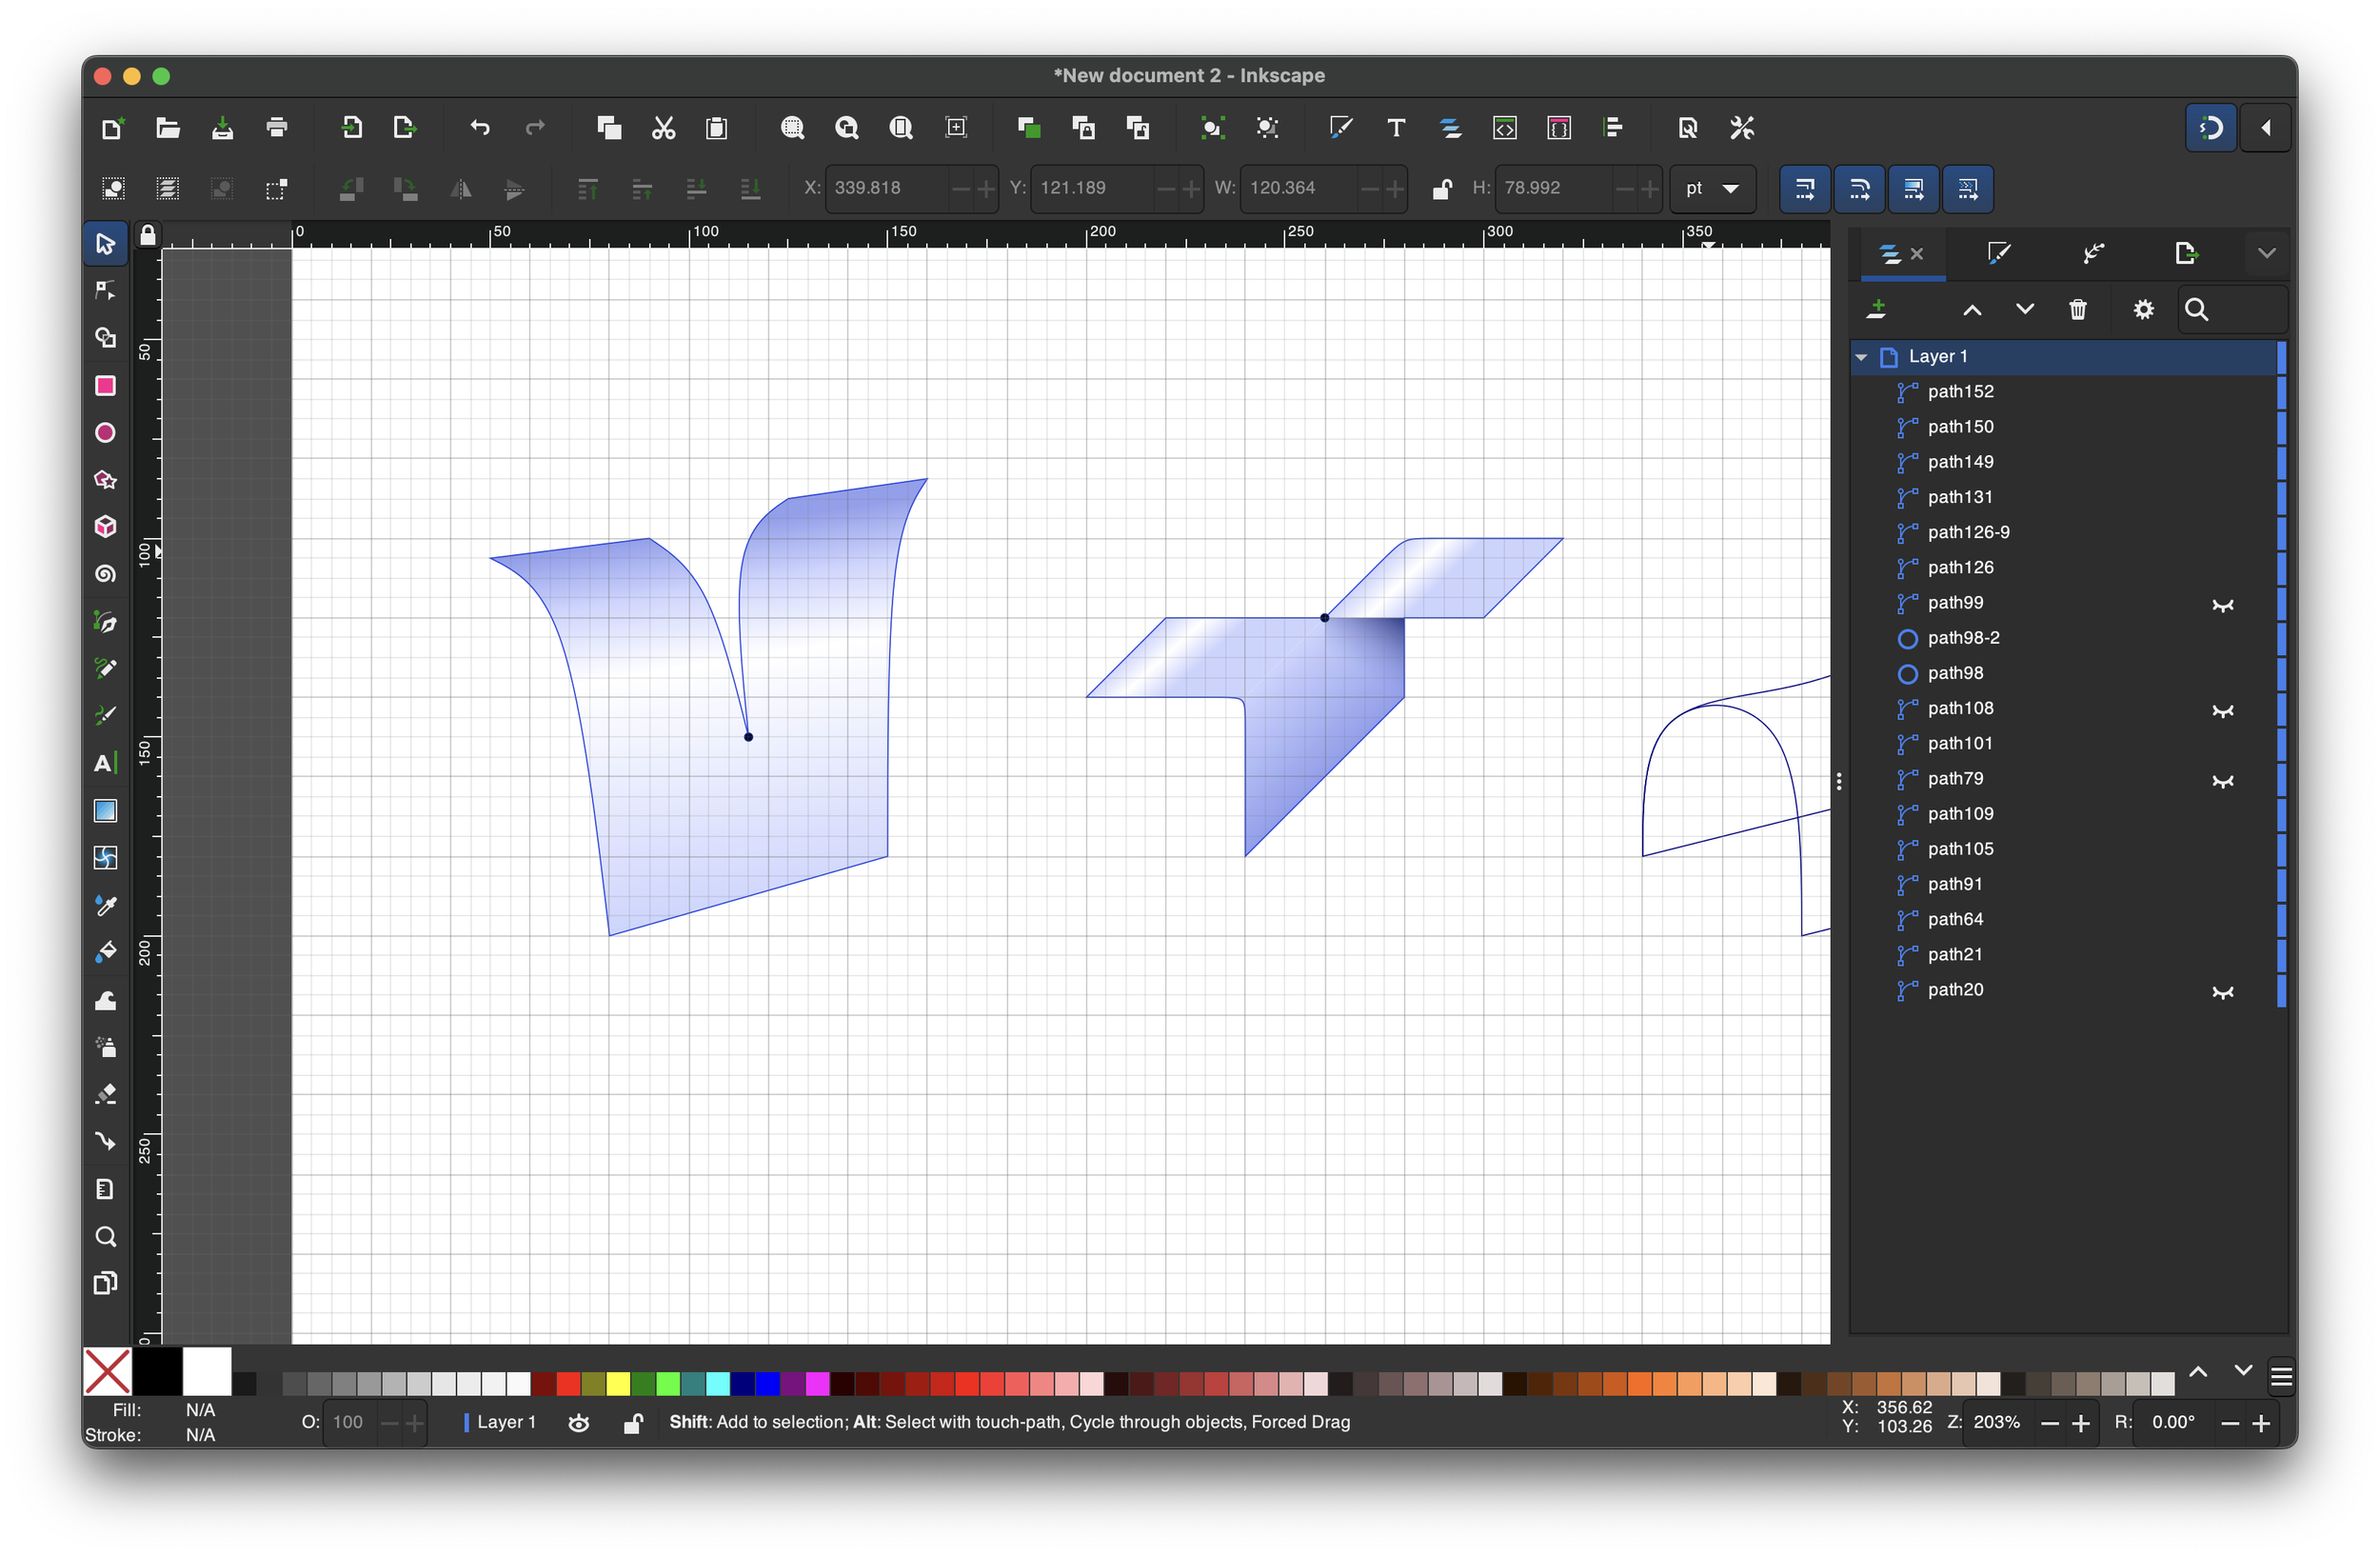Collapse the Layer 1 tree
The height and width of the screenshot is (1557, 2380).
click(1861, 357)
